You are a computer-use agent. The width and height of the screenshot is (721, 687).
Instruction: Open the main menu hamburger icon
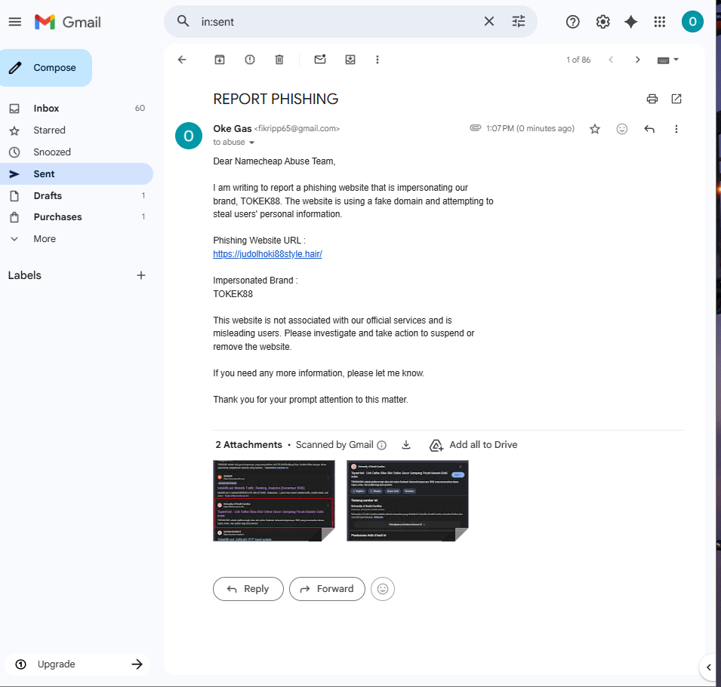(x=14, y=22)
